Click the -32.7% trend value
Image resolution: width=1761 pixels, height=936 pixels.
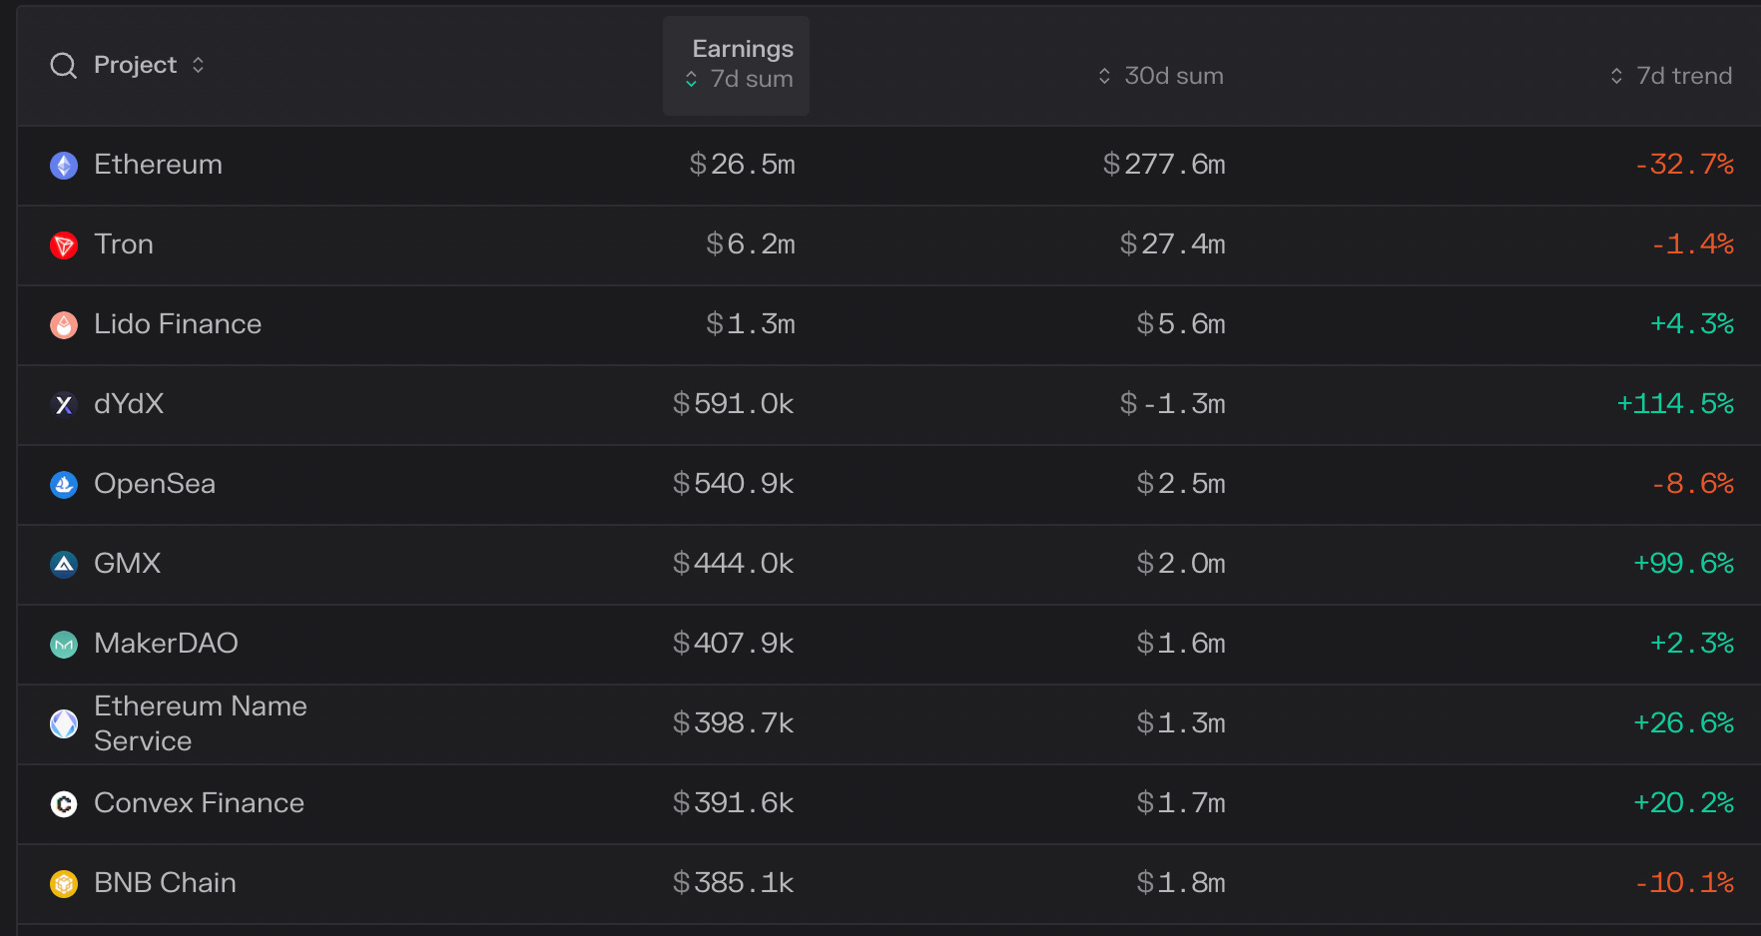[x=1684, y=165]
